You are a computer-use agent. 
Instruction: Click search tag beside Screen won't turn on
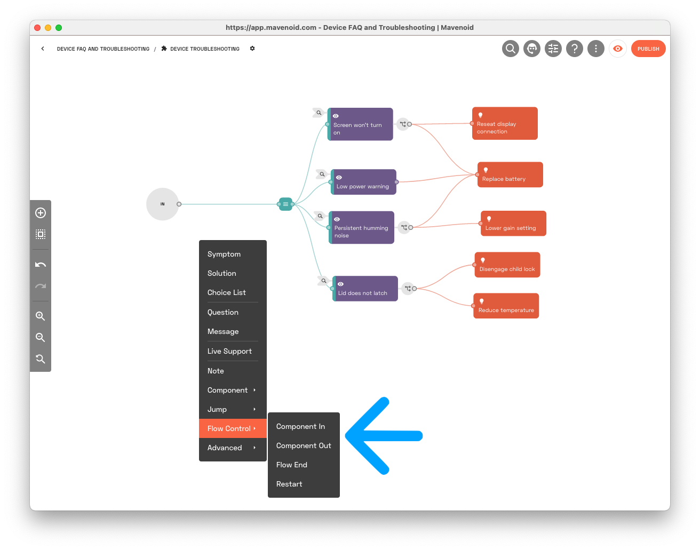coord(319,113)
